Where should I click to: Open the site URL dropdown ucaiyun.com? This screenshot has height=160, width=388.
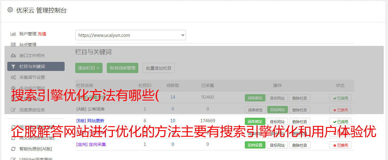[x=130, y=35]
